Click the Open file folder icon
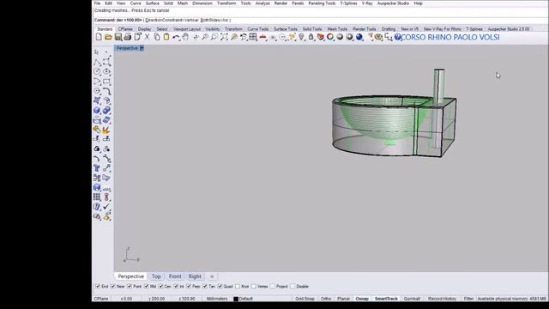The width and height of the screenshot is (549, 309). 108,37
